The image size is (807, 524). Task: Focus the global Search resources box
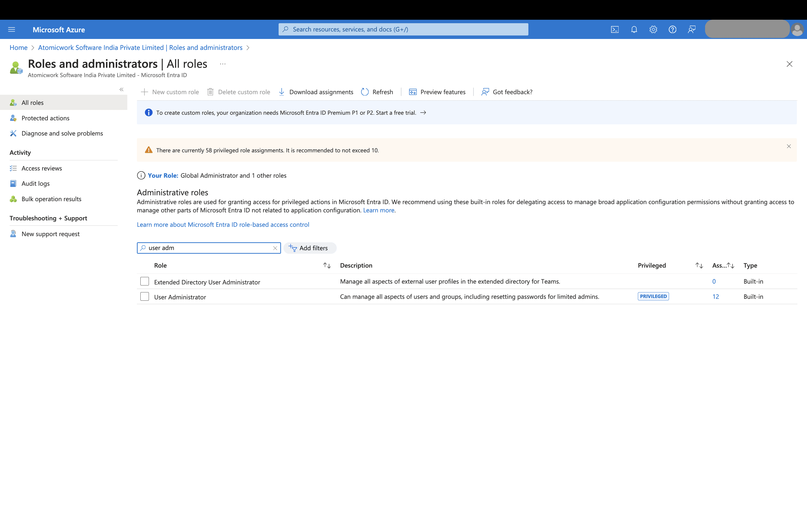pos(403,30)
